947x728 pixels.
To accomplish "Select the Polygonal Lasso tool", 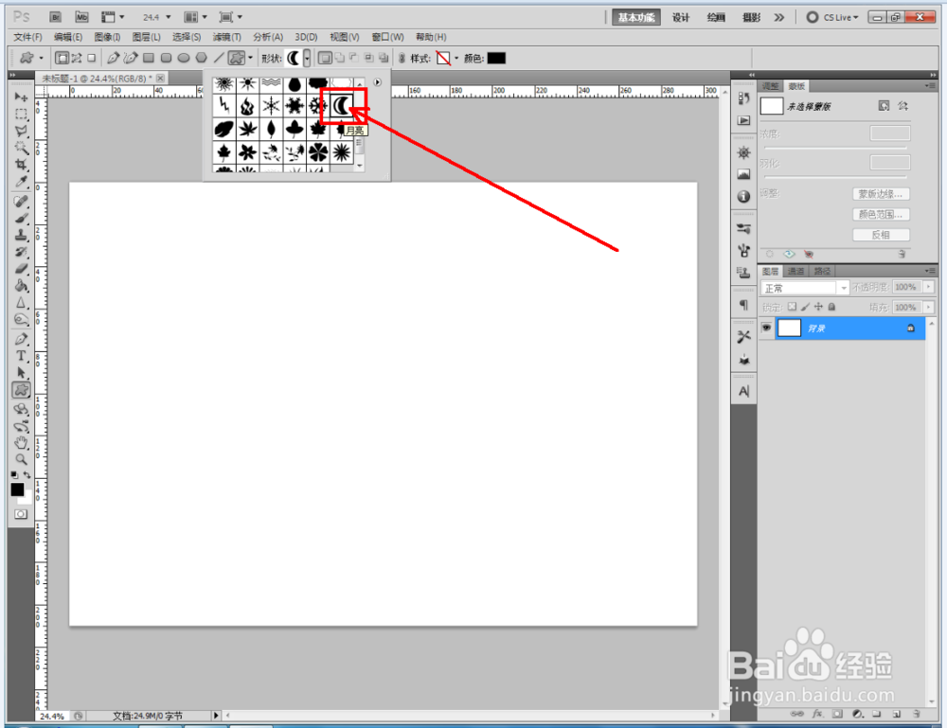I will (21, 131).
